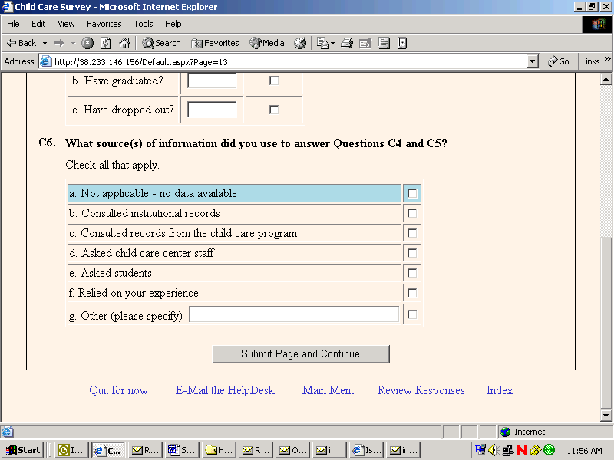Open the Tools menu

point(144,24)
